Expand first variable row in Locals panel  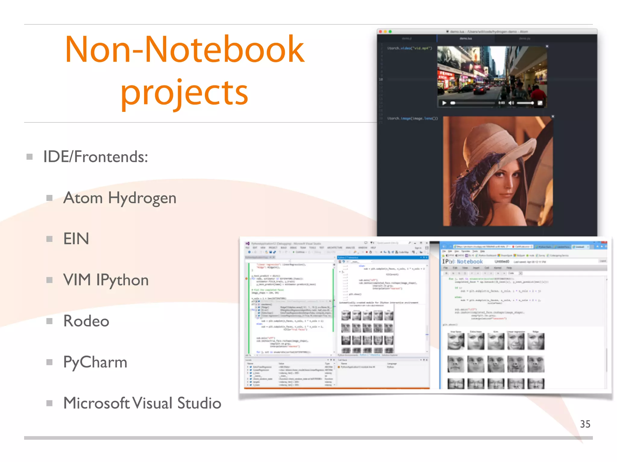coord(248,367)
